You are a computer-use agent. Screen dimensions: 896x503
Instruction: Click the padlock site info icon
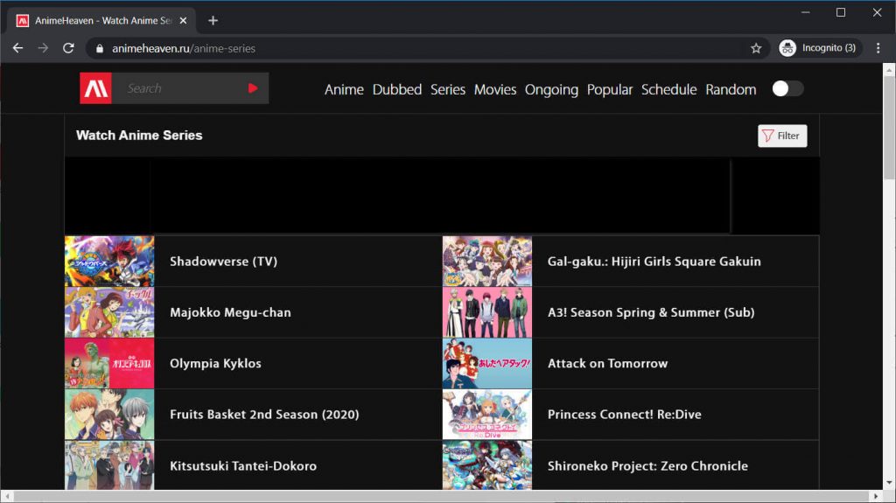click(x=100, y=49)
